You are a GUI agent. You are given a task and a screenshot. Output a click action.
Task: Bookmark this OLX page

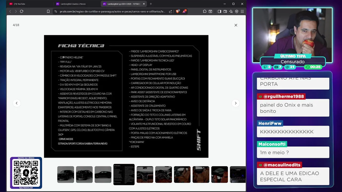[x=48, y=11]
